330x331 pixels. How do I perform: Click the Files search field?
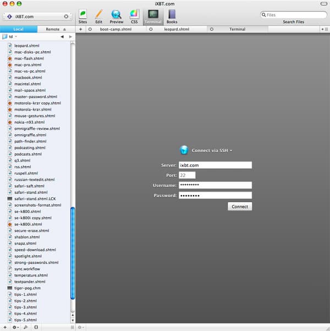click(294, 15)
